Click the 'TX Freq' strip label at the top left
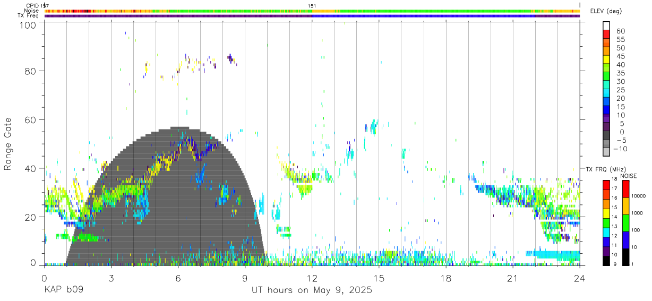The image size is (652, 301). click(x=28, y=16)
